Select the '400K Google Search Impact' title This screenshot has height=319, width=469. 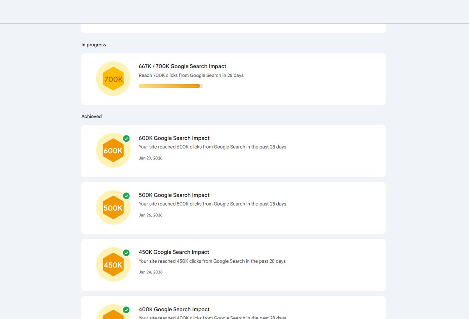(174, 309)
